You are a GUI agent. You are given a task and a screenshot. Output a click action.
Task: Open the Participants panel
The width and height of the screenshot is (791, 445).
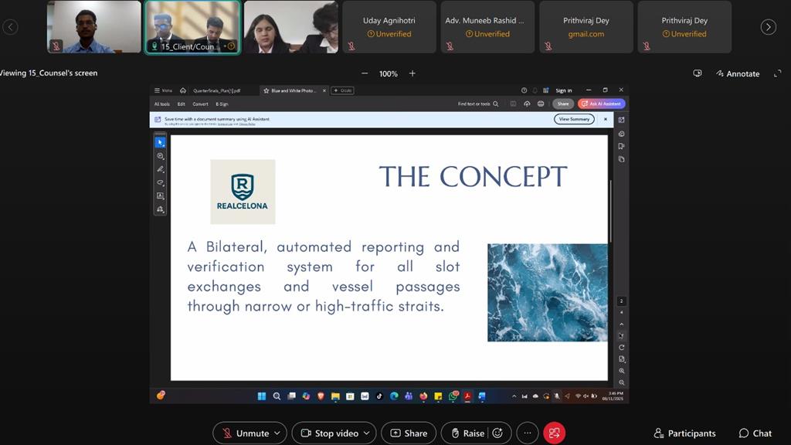684,433
